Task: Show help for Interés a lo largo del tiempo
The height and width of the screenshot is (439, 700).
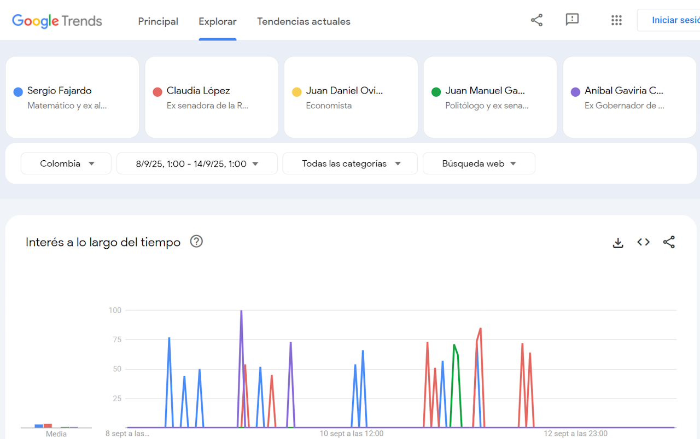Action: [196, 242]
